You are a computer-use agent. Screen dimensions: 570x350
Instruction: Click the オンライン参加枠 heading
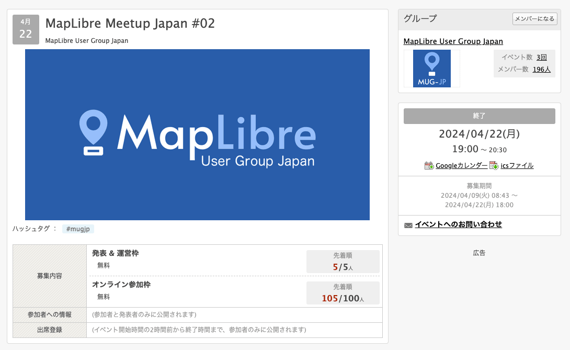pyautogui.click(x=121, y=285)
